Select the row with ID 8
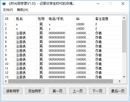130x102 pixels. 63,55
